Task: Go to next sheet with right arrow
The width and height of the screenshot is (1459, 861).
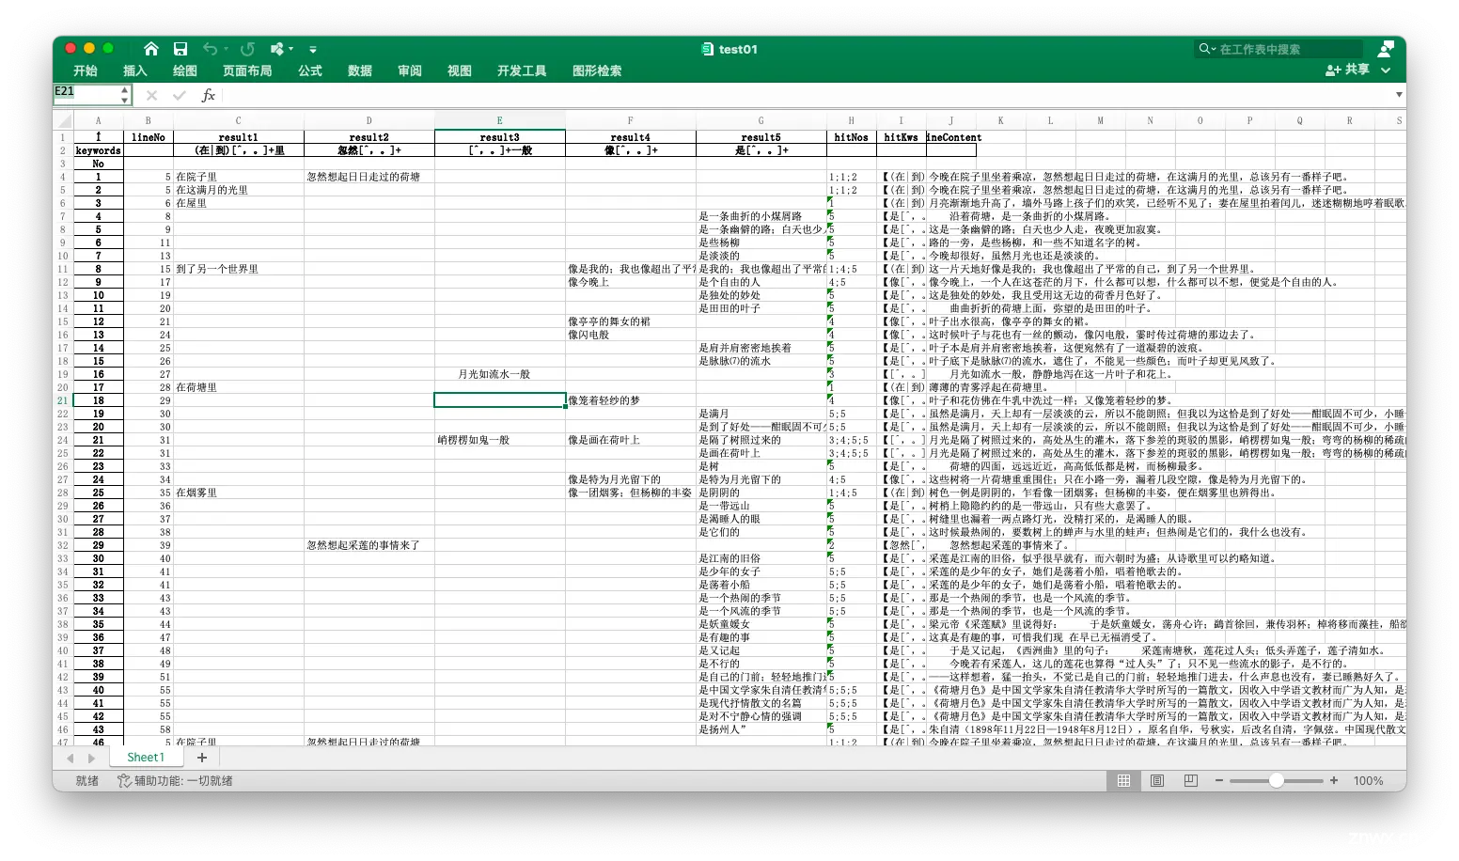Action: tap(91, 758)
